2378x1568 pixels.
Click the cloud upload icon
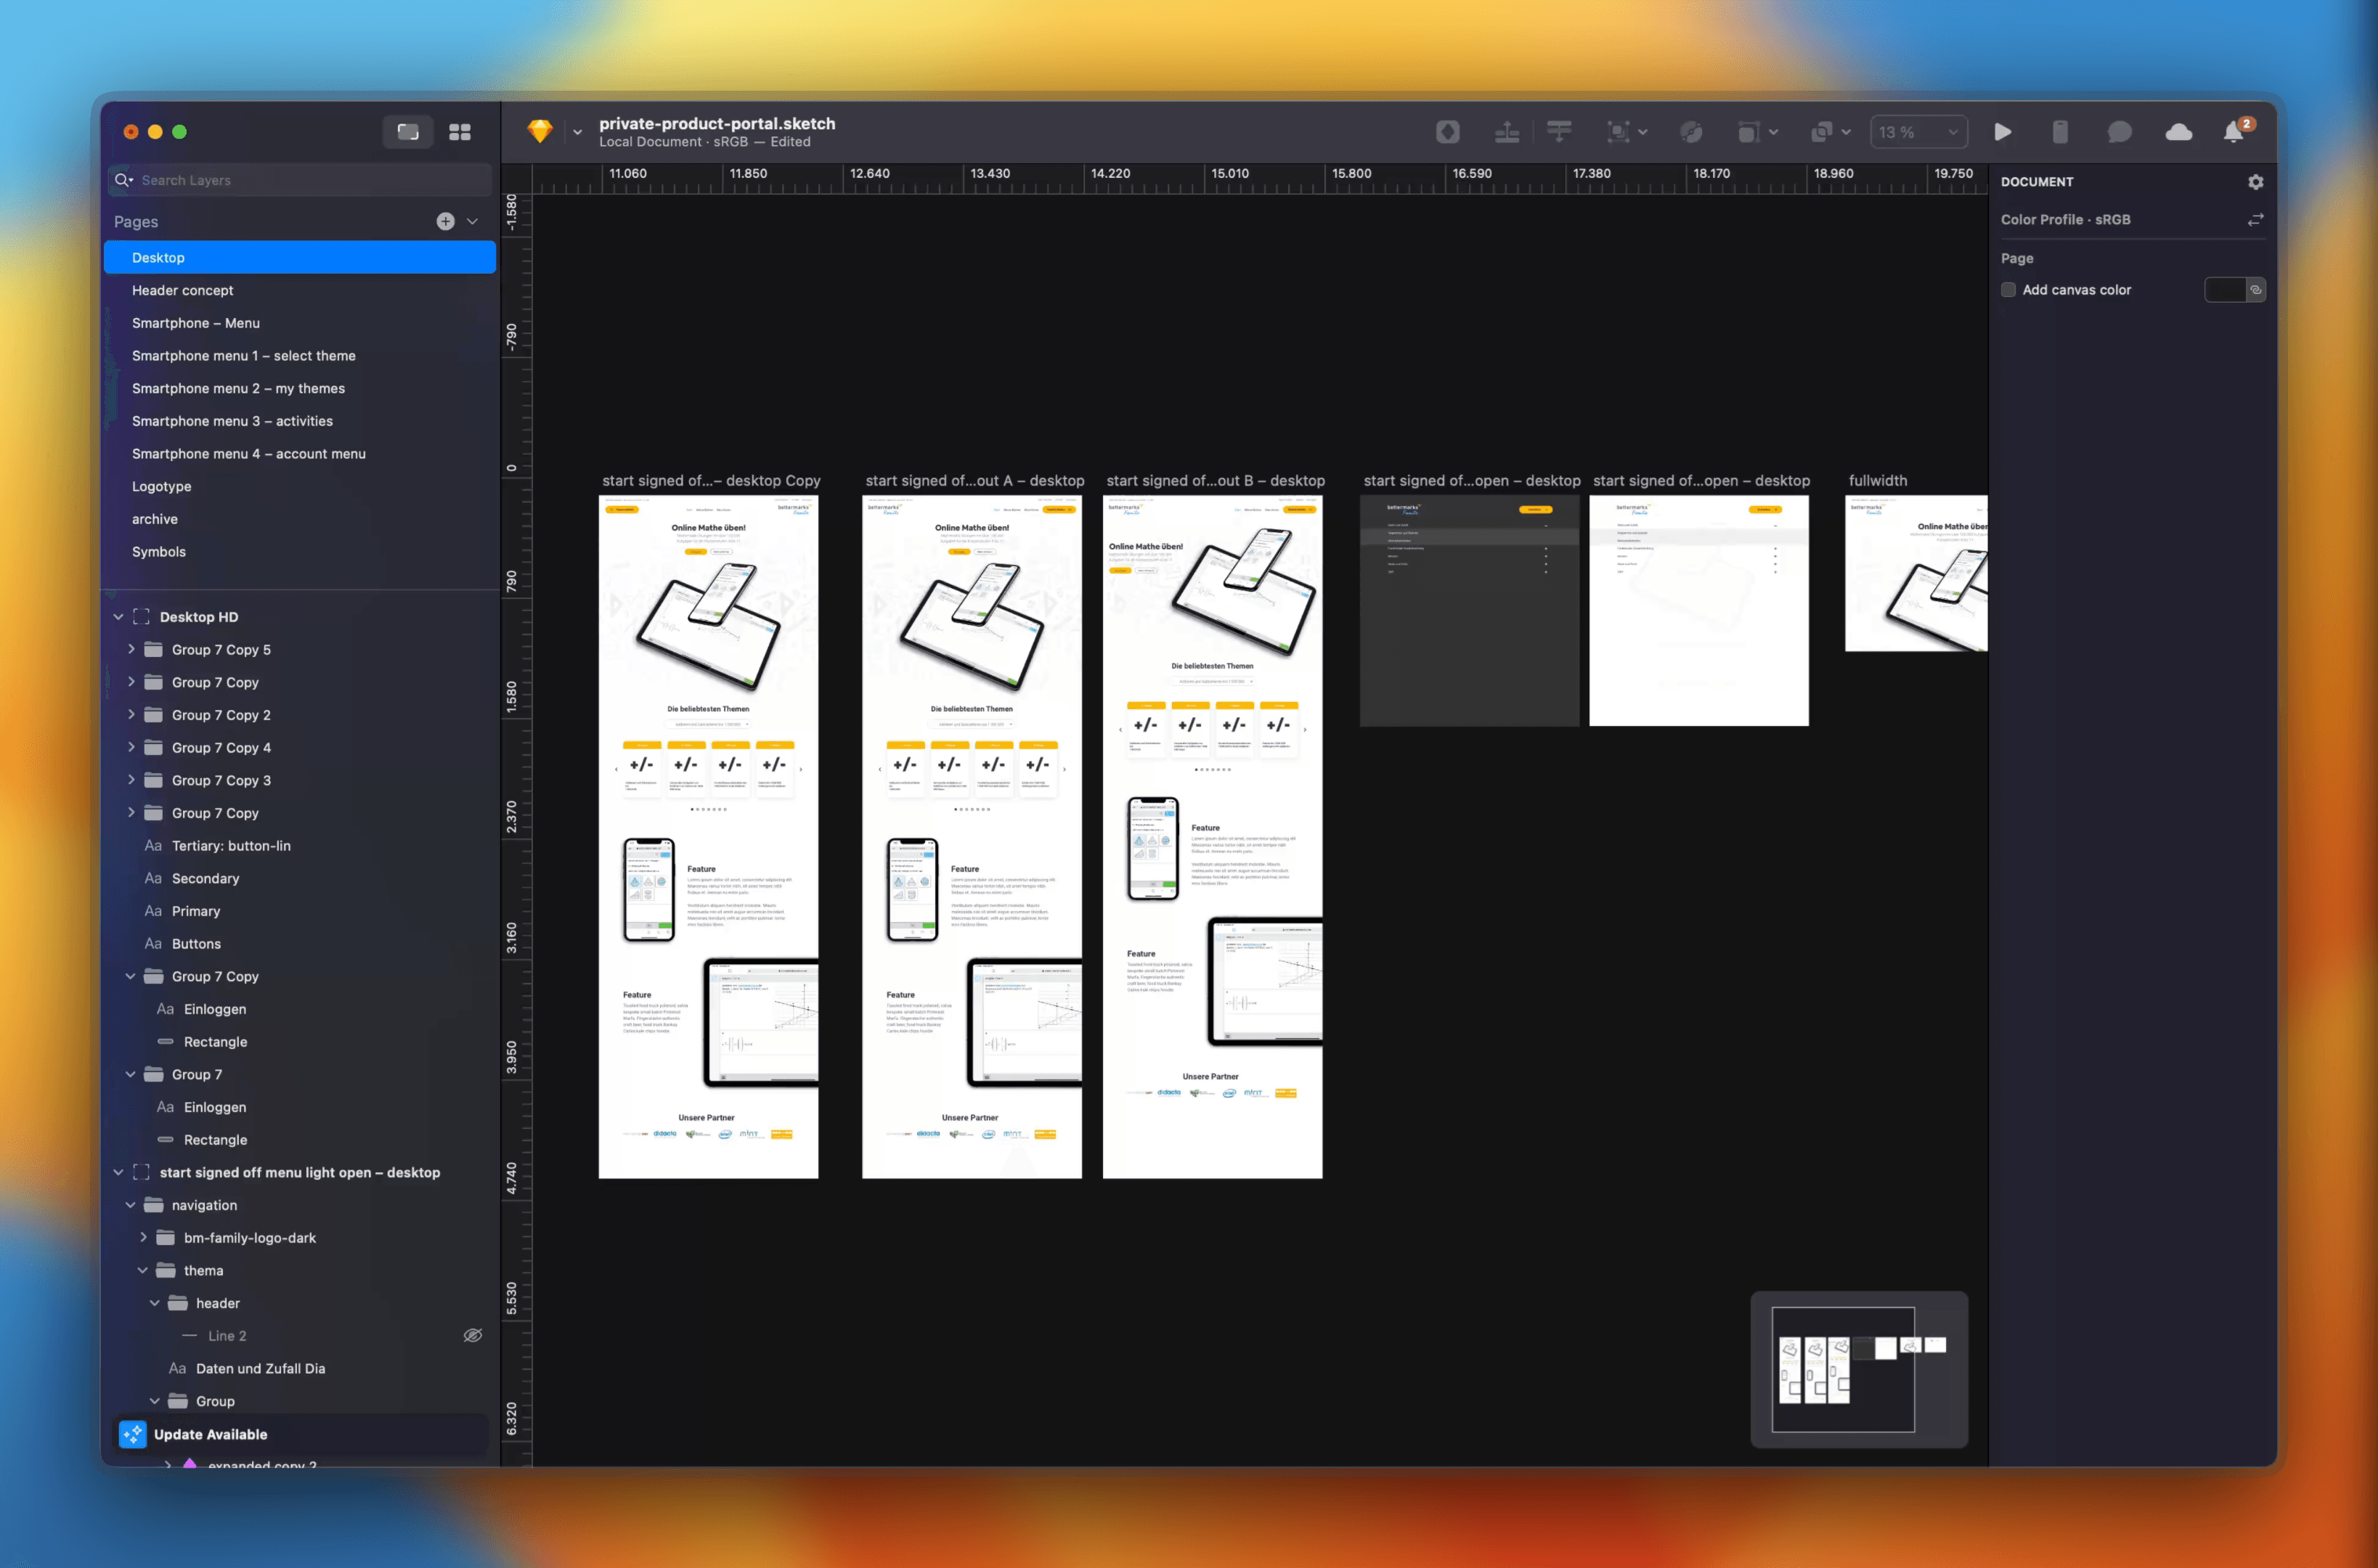(2178, 132)
